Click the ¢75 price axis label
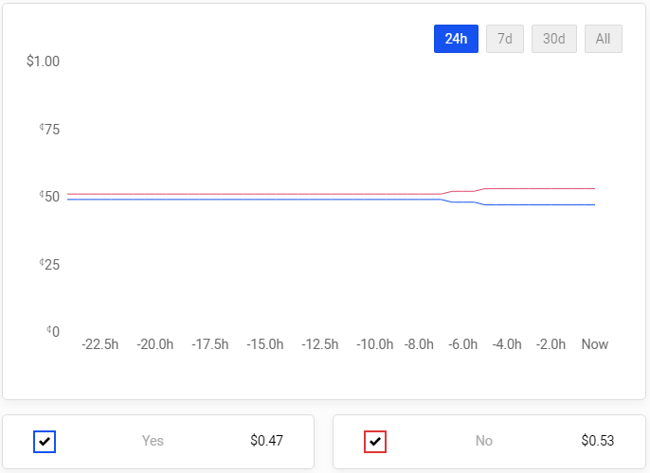The image size is (650, 473). pyautogui.click(x=49, y=130)
